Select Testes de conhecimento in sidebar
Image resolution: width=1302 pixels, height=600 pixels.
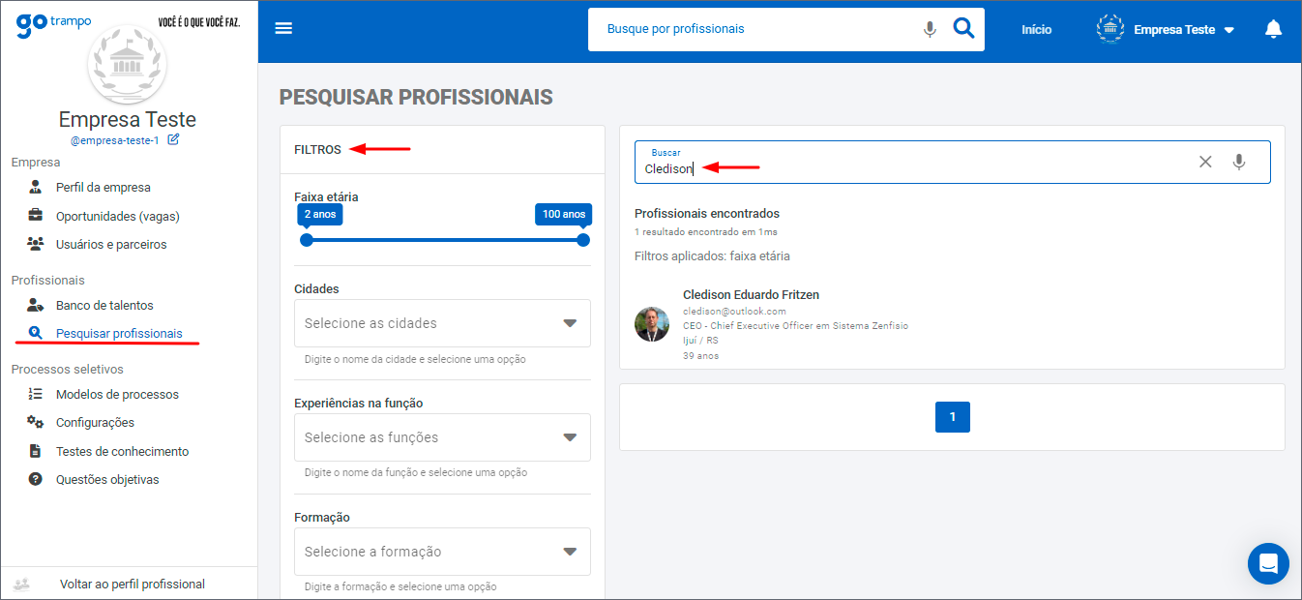click(122, 451)
